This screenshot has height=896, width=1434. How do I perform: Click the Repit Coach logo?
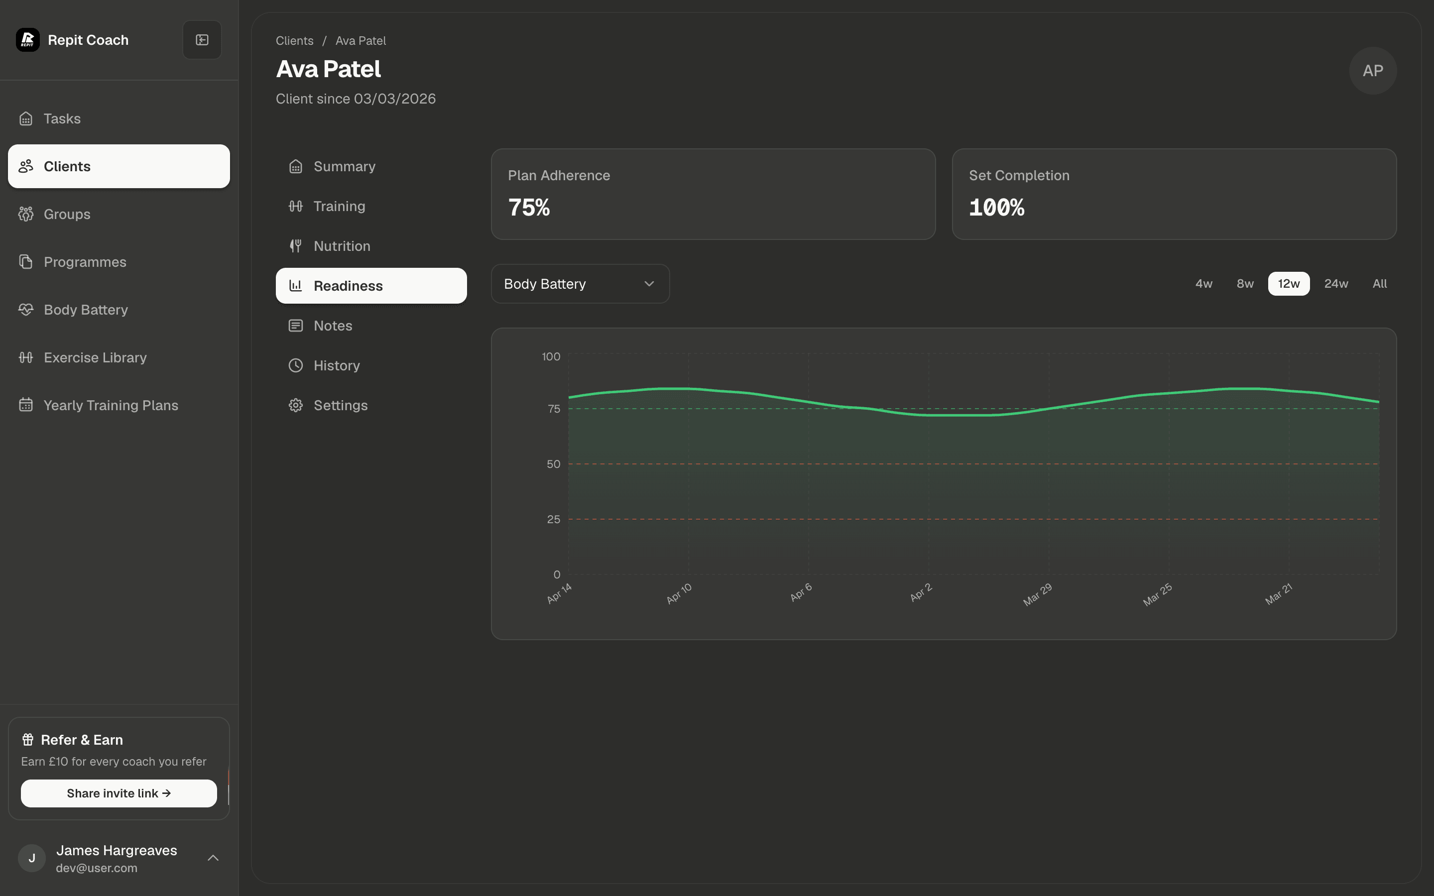pyautogui.click(x=27, y=40)
